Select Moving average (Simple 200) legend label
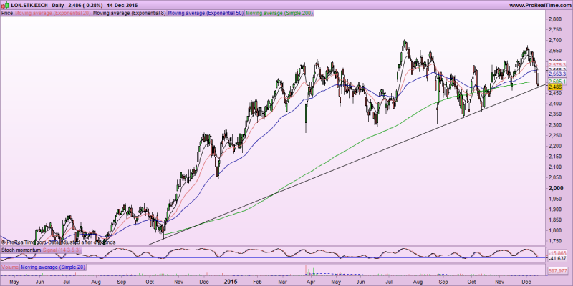Image resolution: width=573 pixels, height=286 pixels. pos(279,13)
